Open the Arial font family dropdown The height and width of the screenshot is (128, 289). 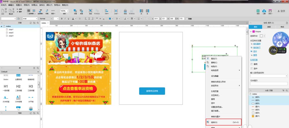click(x=30, y=18)
